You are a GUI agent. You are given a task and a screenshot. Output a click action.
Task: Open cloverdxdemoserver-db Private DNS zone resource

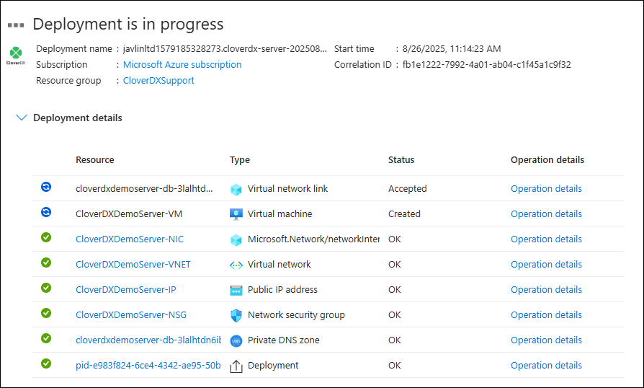tap(148, 340)
